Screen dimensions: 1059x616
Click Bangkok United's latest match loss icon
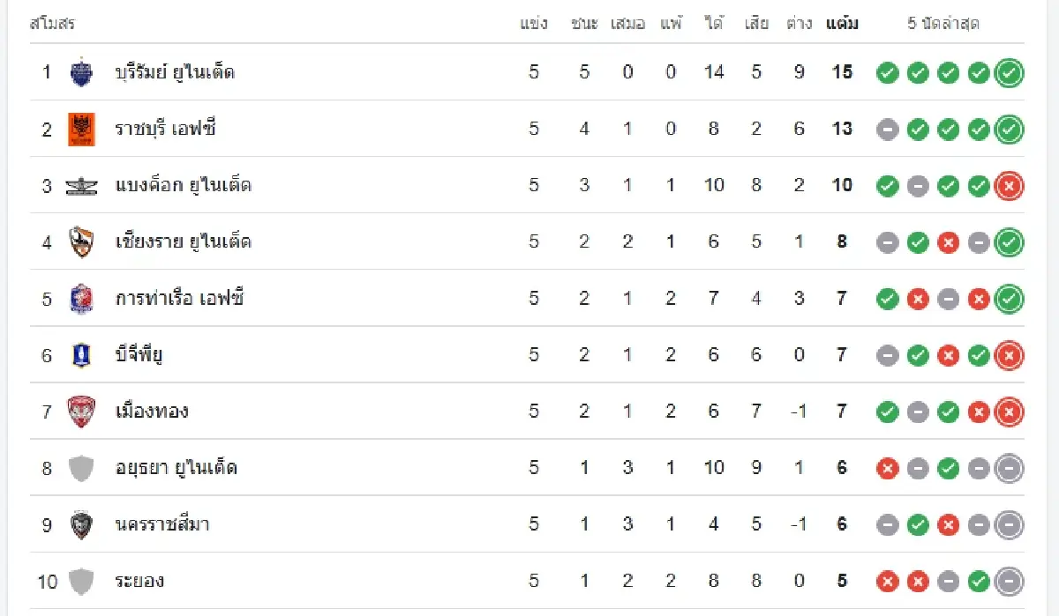coord(1009,185)
